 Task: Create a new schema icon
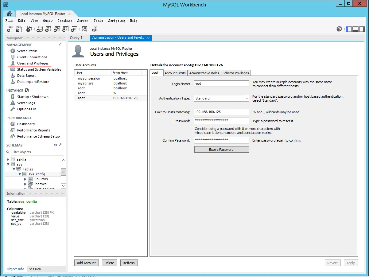pos(40,29)
